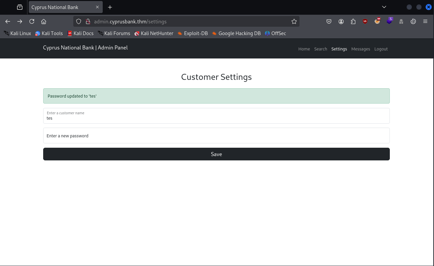Open the Kali NetHunter bookmark

pos(154,33)
